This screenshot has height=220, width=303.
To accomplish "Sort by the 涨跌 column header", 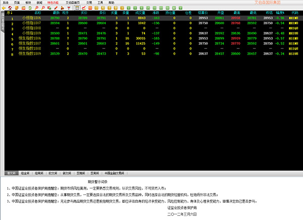I will [x=156, y=13].
